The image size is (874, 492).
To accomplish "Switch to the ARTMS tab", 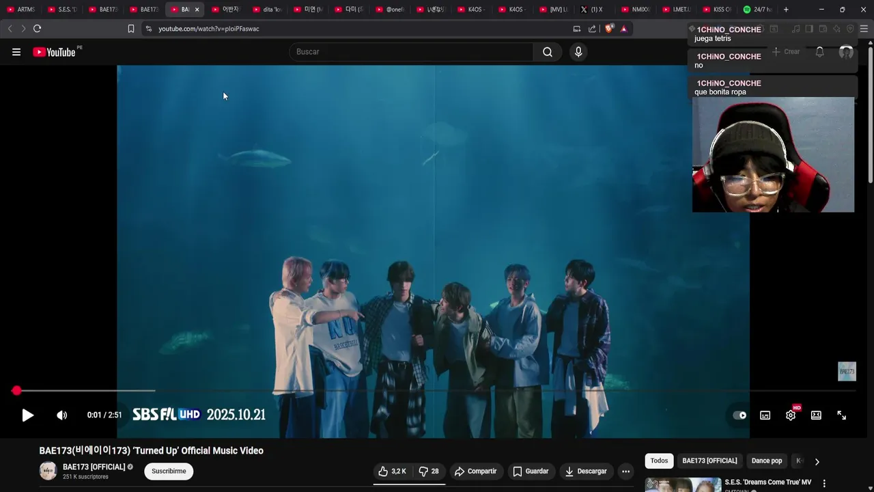I will [22, 10].
